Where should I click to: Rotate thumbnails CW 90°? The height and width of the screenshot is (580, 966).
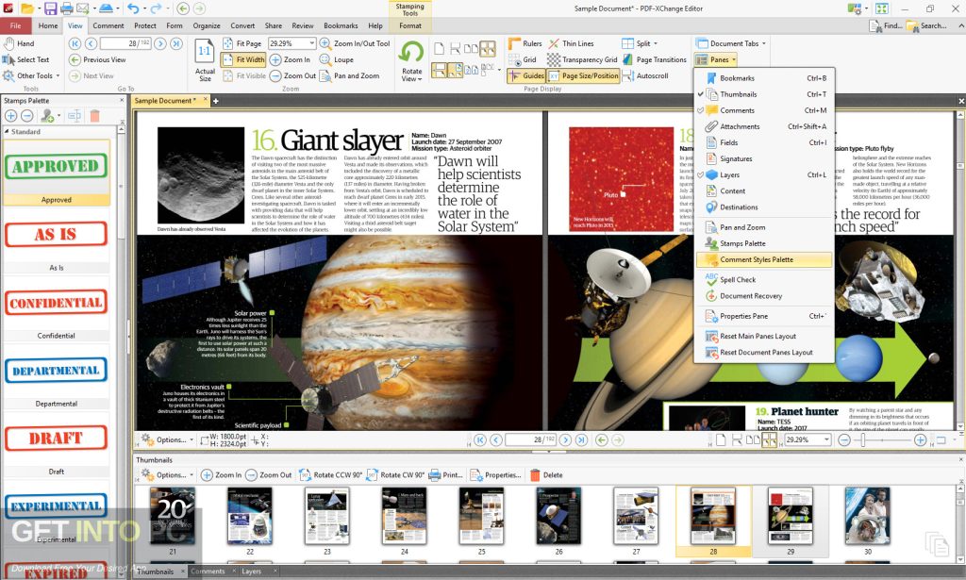pyautogui.click(x=395, y=475)
